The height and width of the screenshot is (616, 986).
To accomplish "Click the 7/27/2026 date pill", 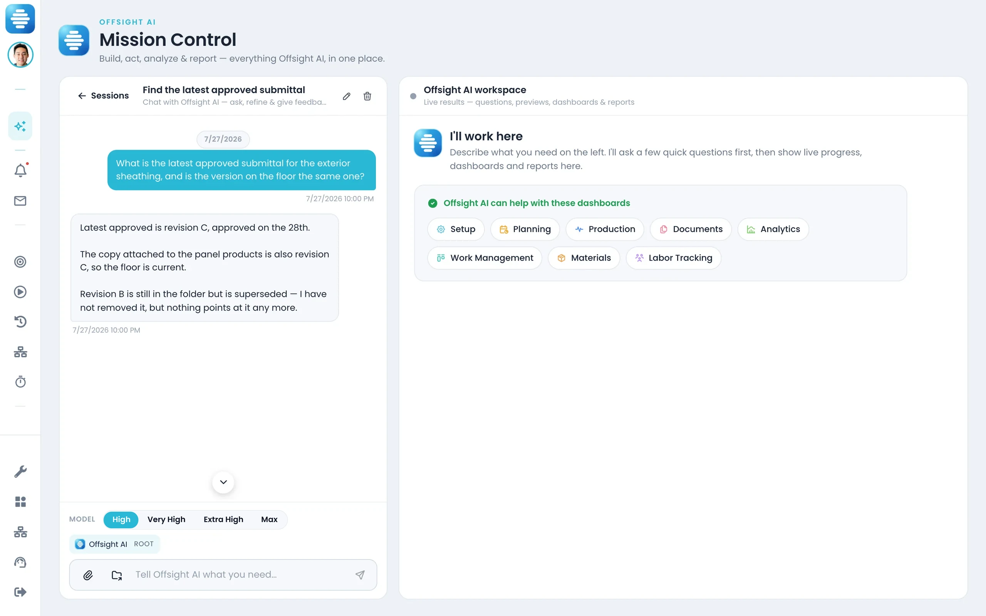I will pos(223,139).
